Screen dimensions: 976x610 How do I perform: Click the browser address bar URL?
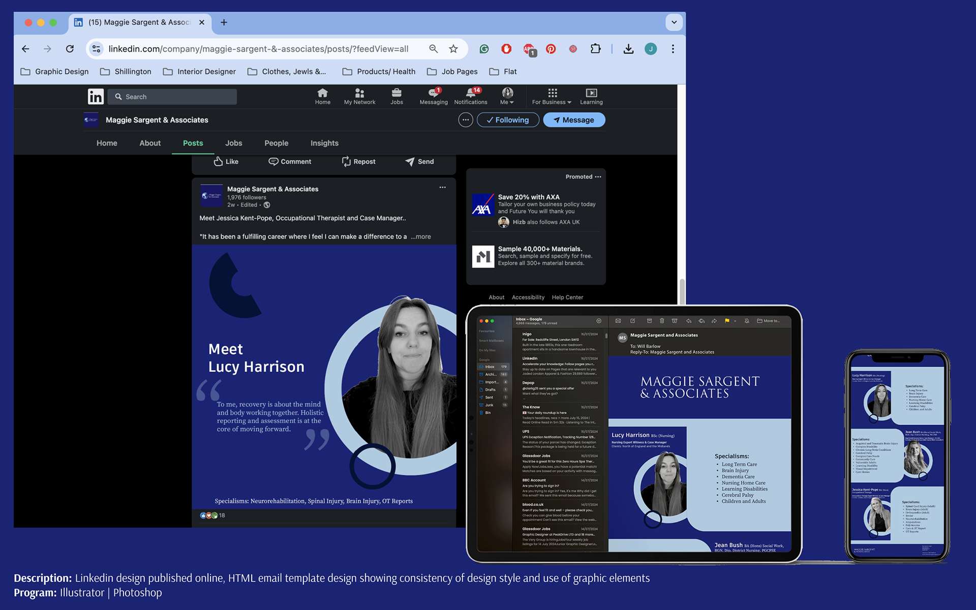tap(258, 49)
